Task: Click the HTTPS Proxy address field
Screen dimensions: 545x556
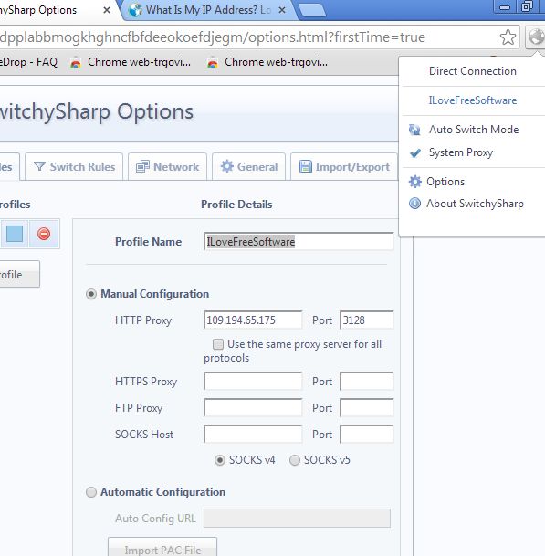Action: 253,382
